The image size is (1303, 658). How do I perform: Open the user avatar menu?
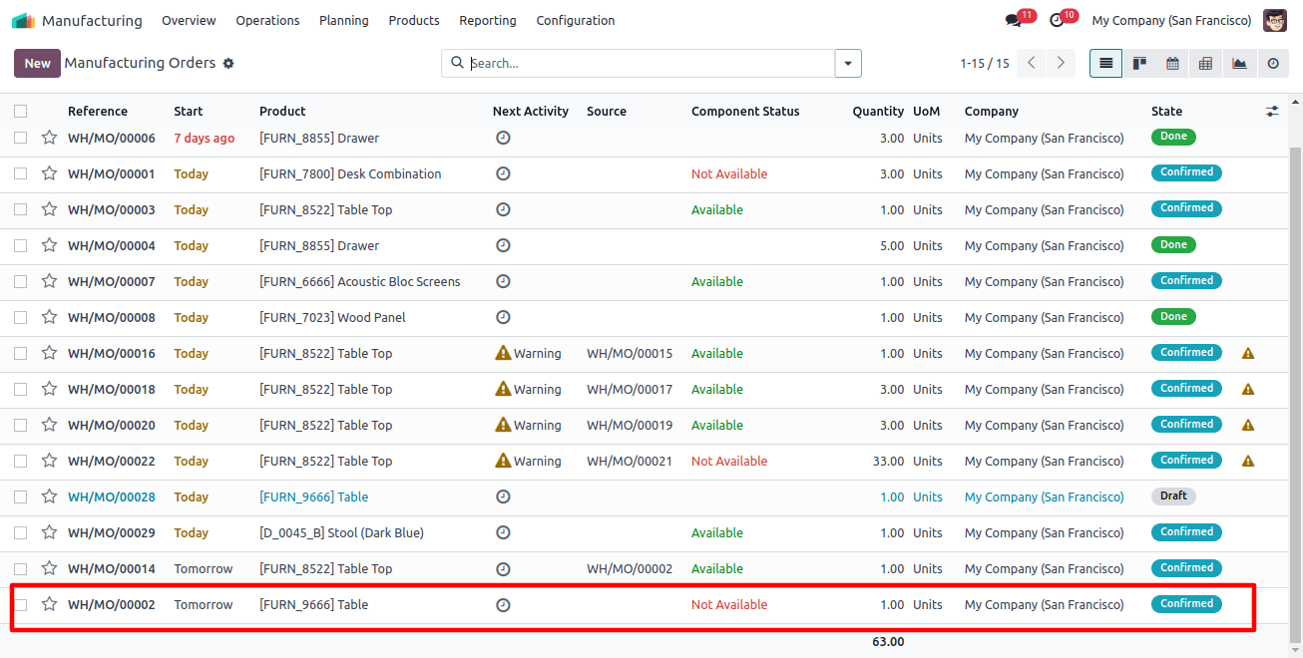pyautogui.click(x=1275, y=20)
